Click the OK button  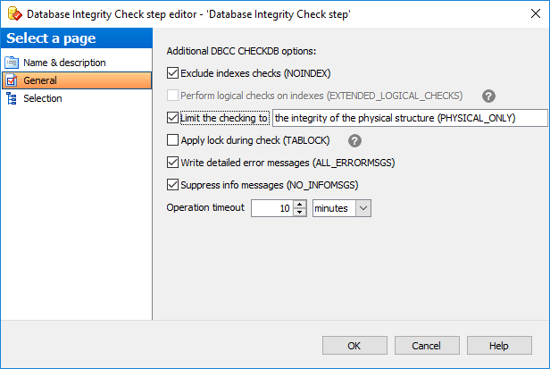(x=354, y=346)
